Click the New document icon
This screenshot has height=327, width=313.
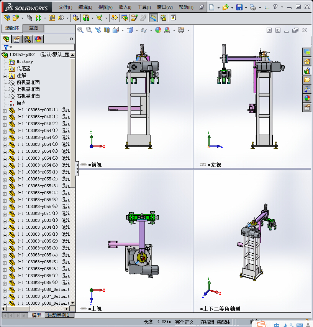pyautogui.click(x=211, y=7)
